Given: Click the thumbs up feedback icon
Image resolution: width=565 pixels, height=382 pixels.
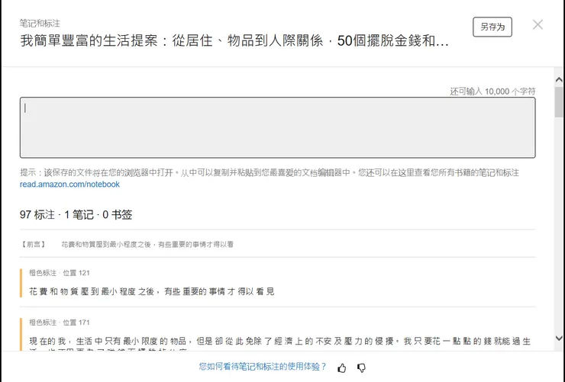Looking at the screenshot, I should 342,368.
